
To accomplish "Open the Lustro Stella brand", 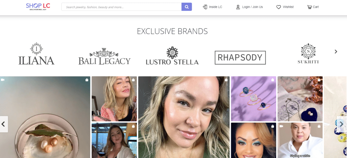I will pyautogui.click(x=172, y=55).
